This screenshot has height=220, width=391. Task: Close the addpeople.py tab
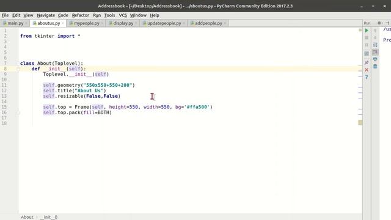point(225,23)
